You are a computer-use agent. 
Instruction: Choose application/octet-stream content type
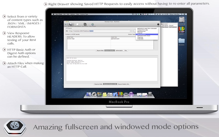[x=147, y=36]
